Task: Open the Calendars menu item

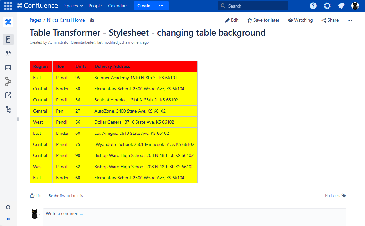Action: [118, 6]
